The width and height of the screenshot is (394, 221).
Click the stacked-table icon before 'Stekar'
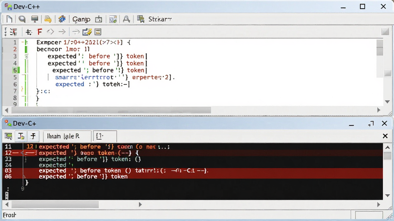point(141,19)
